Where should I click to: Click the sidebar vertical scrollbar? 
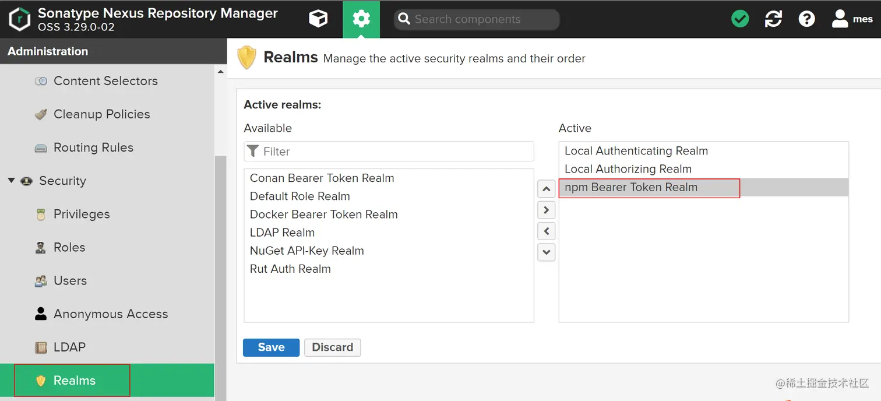[220, 277]
